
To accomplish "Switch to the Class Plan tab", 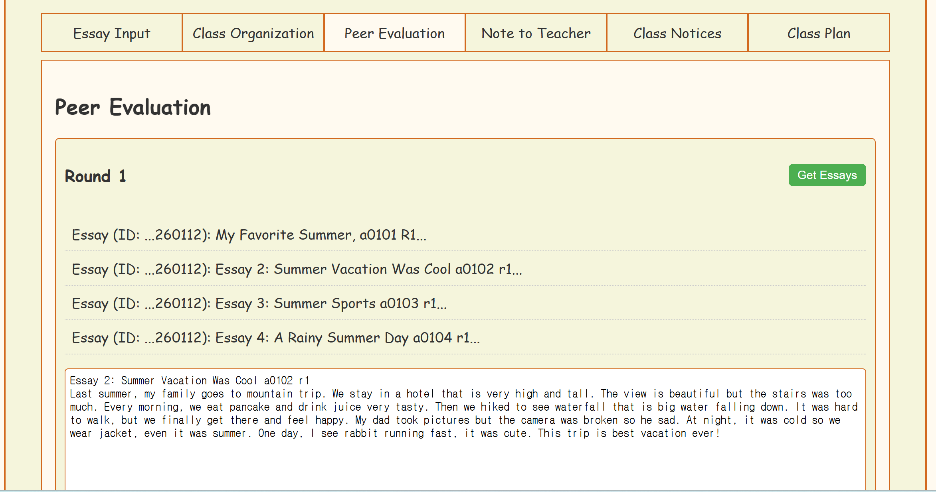I will point(818,33).
